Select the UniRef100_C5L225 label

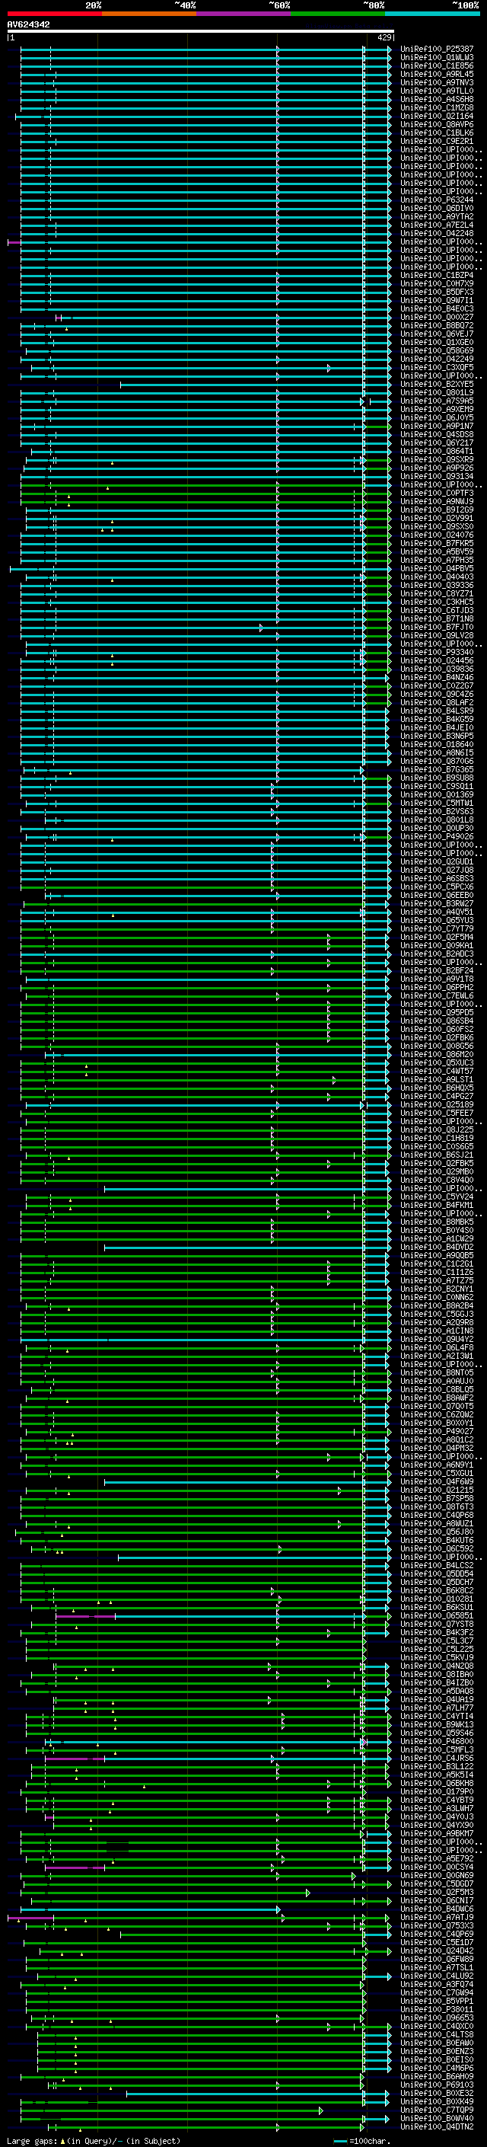point(437,1650)
